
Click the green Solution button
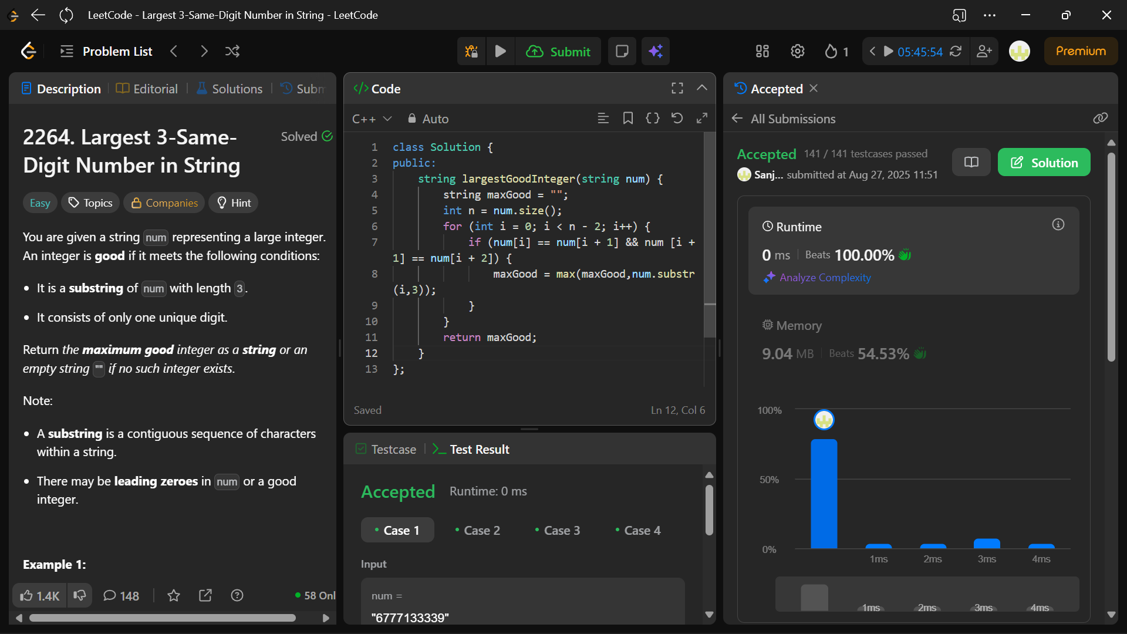1044,163
